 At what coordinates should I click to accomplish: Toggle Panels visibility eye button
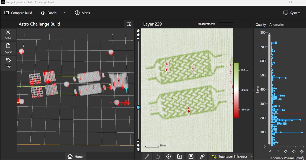pyautogui.click(x=49, y=13)
